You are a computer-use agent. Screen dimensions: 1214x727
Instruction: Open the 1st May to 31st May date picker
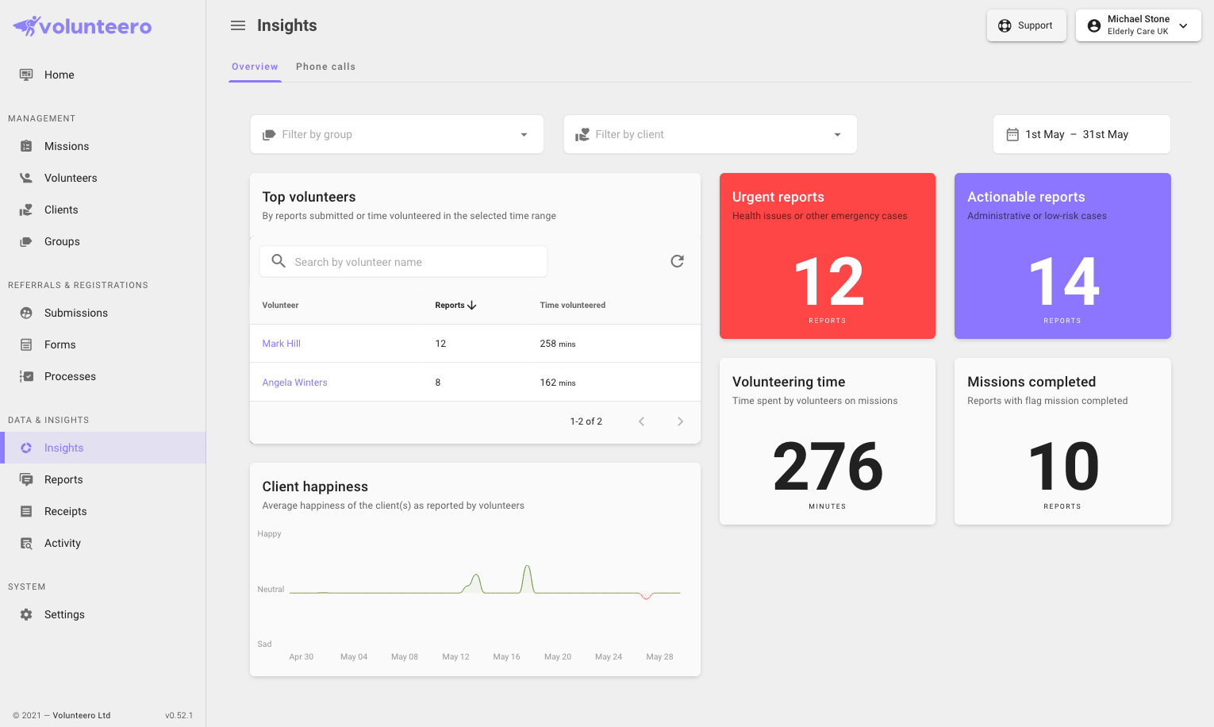click(1081, 134)
